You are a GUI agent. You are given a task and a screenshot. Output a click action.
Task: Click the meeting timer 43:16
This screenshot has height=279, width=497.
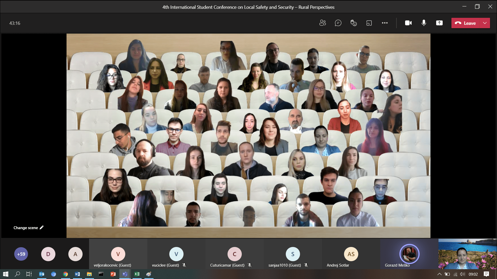coord(15,23)
